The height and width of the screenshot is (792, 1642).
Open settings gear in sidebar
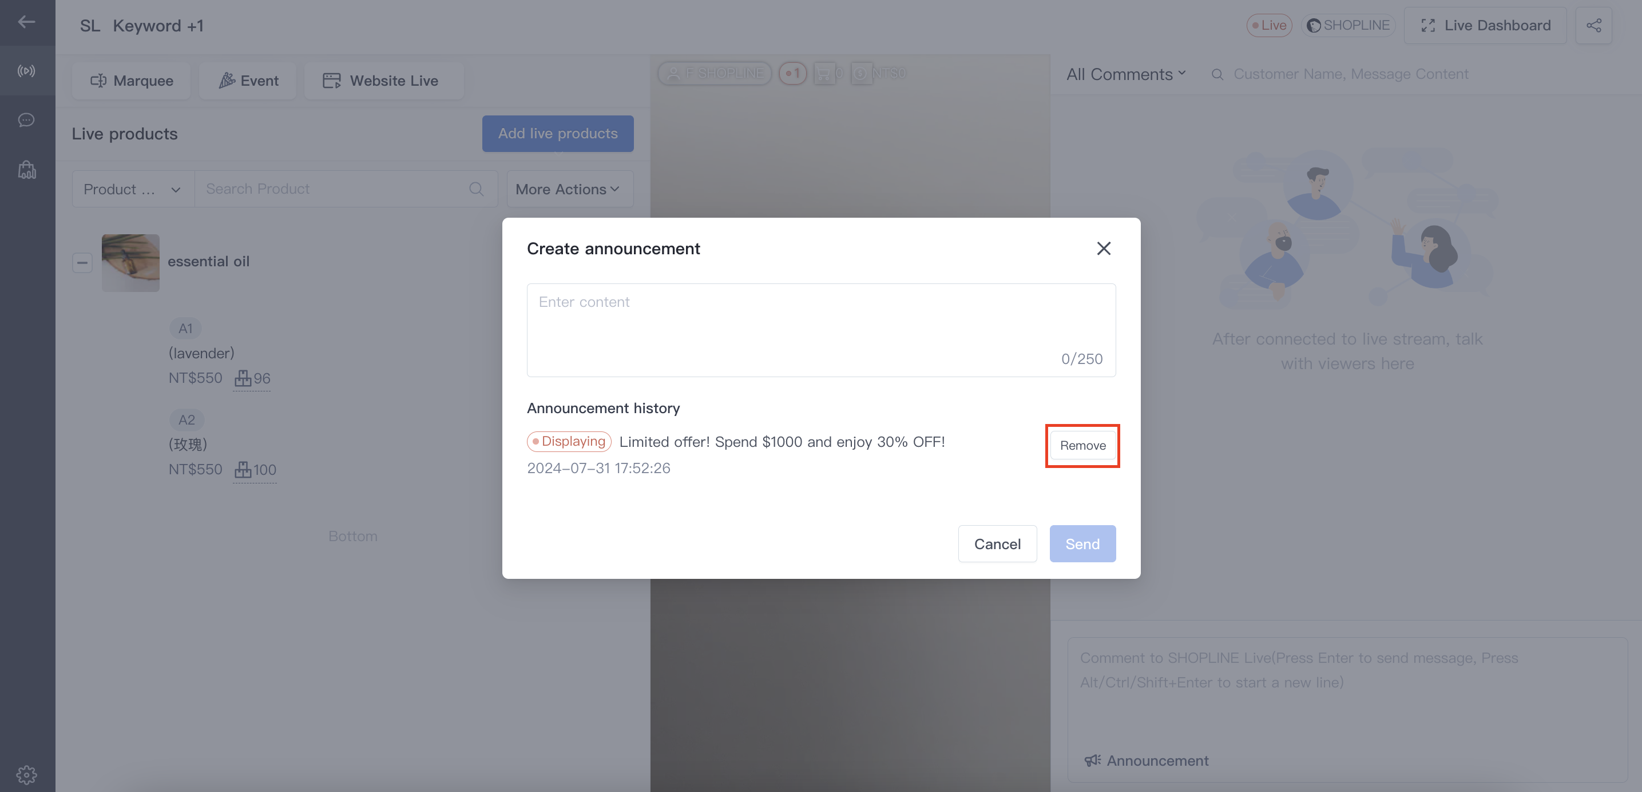pyautogui.click(x=26, y=774)
